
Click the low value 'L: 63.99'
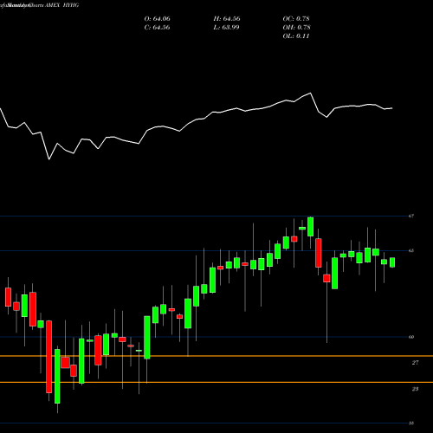pos(226,28)
